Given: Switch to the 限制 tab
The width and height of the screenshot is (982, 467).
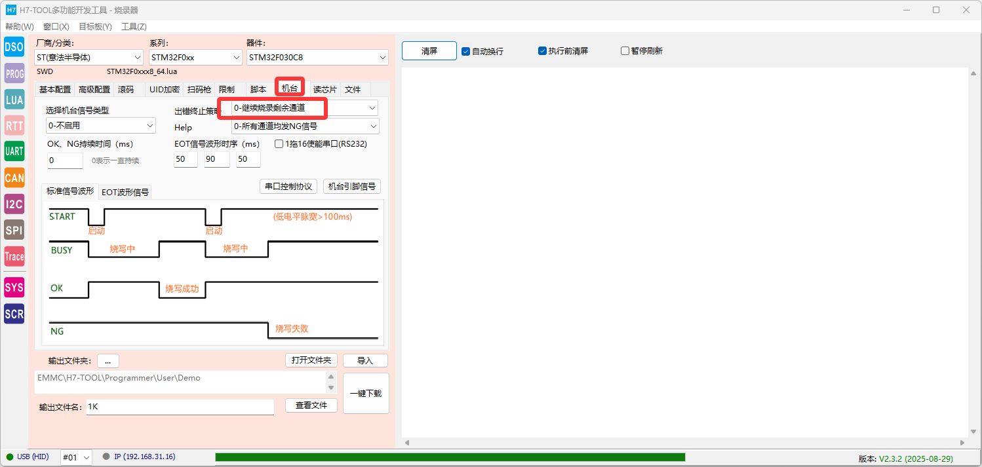Looking at the screenshot, I should click(227, 90).
